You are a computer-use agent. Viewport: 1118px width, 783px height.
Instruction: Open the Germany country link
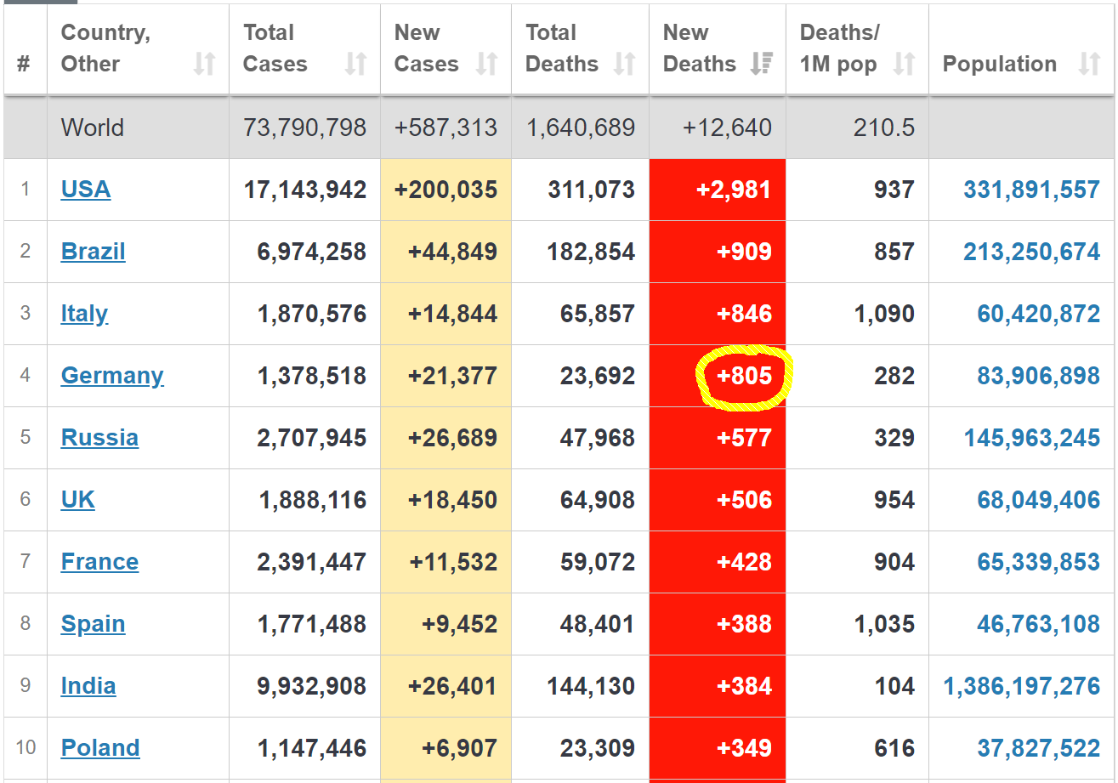pyautogui.click(x=112, y=376)
